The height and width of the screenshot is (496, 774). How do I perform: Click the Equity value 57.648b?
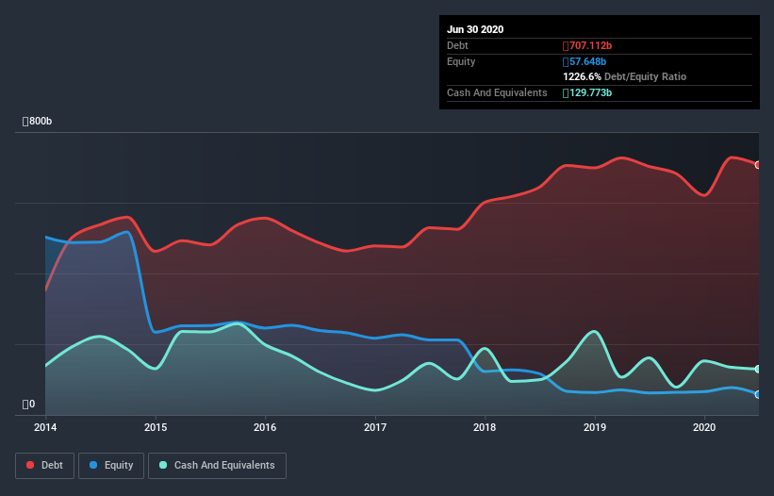[x=585, y=61]
